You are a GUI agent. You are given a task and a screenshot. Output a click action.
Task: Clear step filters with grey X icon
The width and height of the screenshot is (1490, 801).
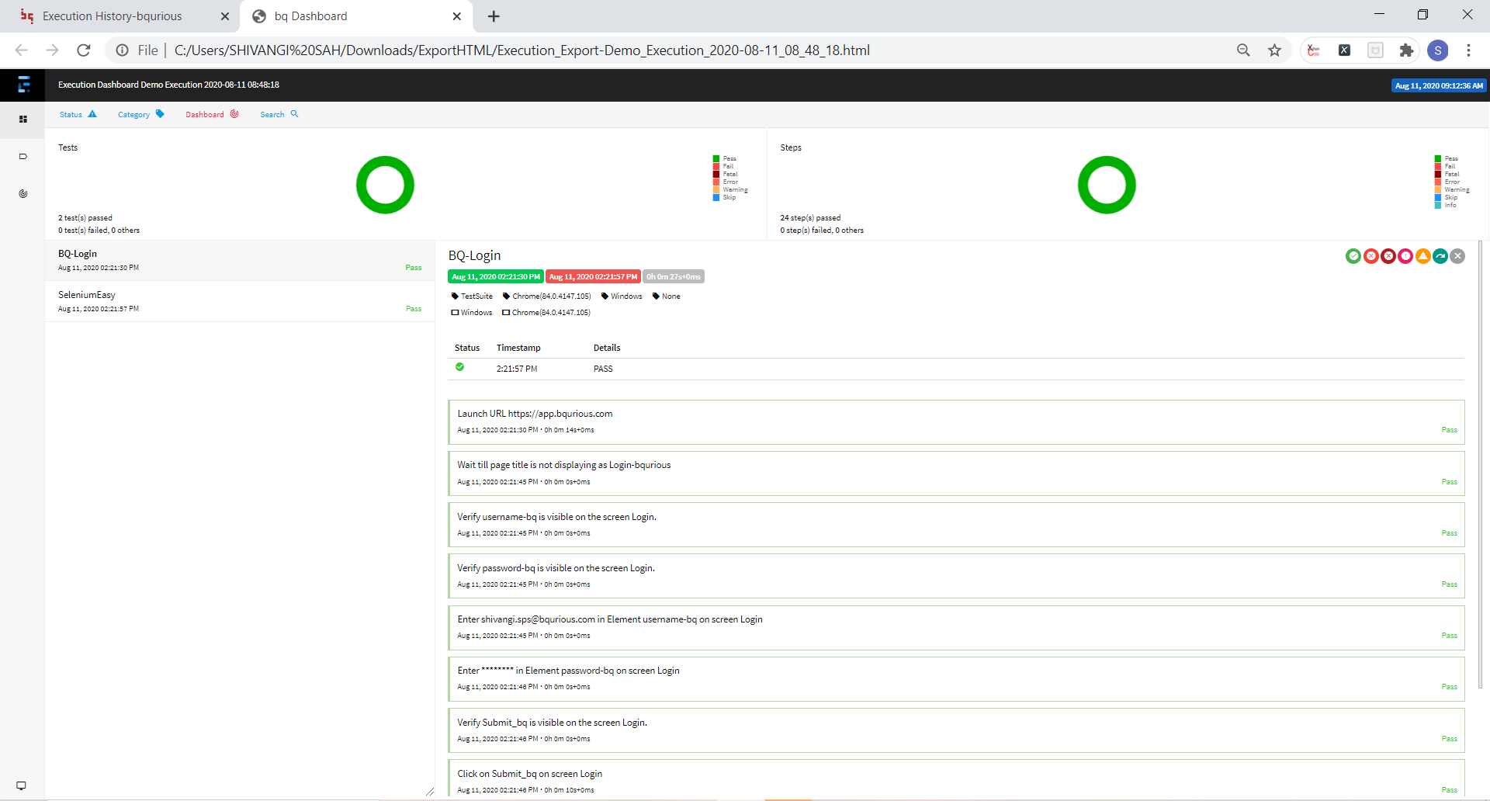tap(1457, 256)
